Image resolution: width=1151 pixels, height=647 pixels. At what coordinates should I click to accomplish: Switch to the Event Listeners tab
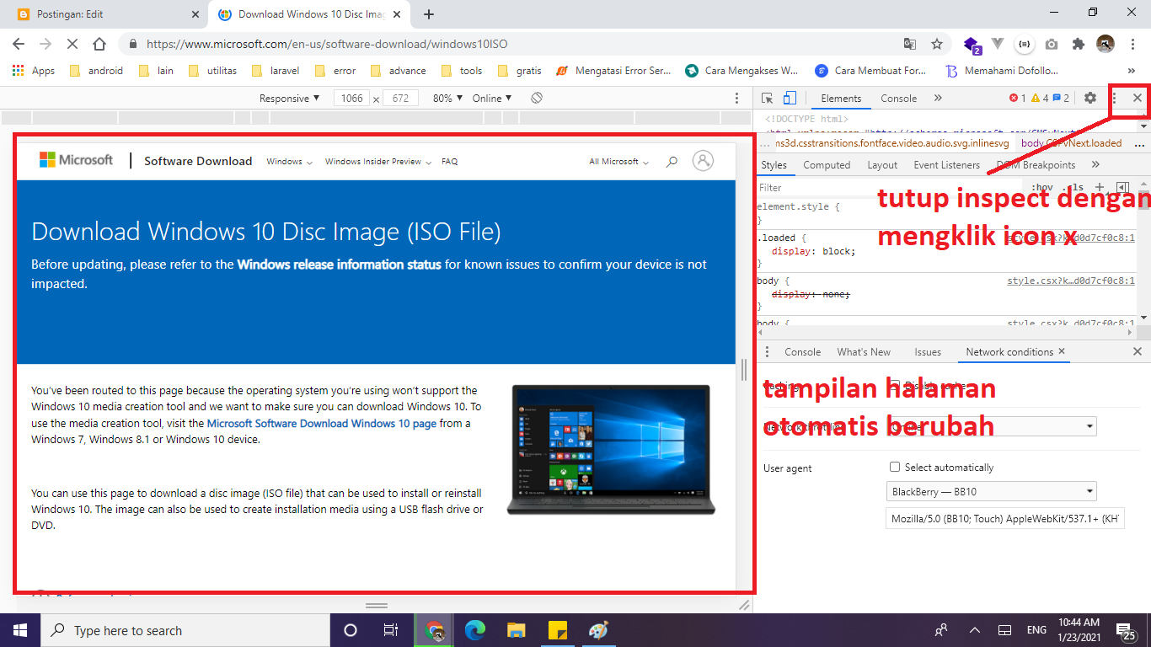(946, 164)
